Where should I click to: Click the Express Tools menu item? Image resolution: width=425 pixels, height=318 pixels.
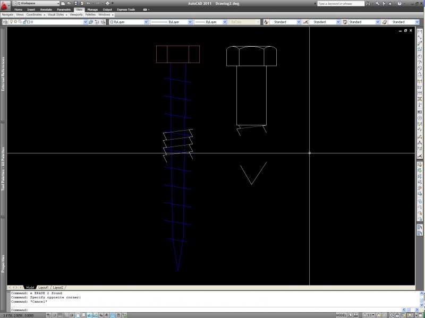coord(125,9)
